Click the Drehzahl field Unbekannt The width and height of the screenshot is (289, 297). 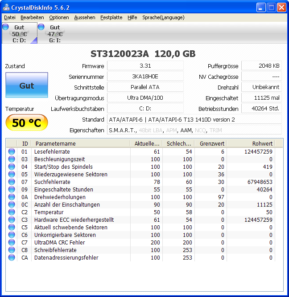261,87
